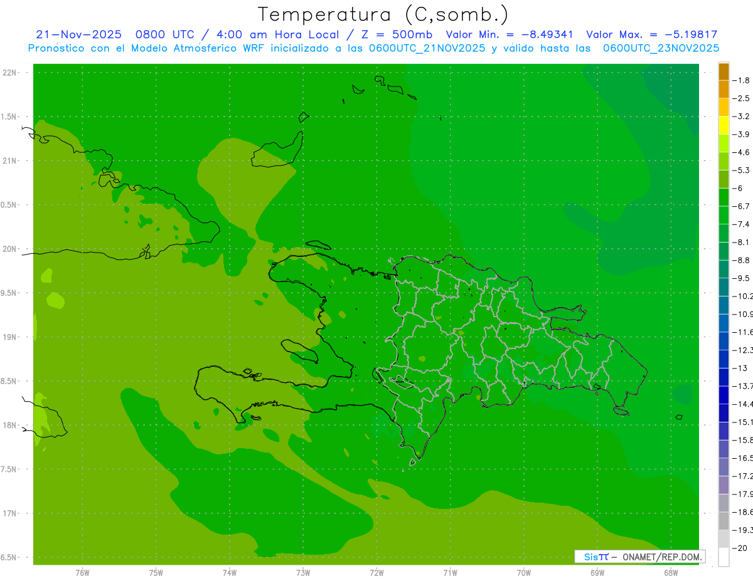The width and height of the screenshot is (753, 581).
Task: Click the '22N' latitude axis label
Action: tap(9, 73)
